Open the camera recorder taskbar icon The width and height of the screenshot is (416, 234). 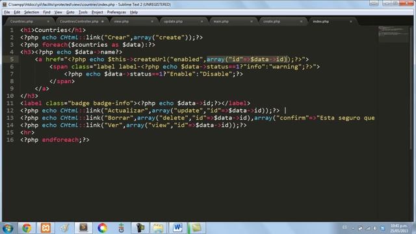140,228
